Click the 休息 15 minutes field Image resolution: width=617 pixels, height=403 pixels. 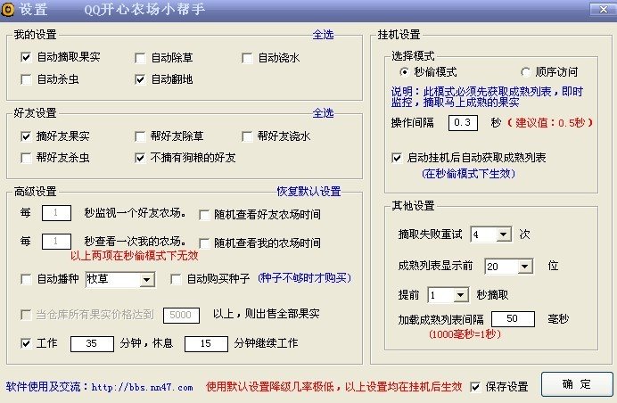206,343
